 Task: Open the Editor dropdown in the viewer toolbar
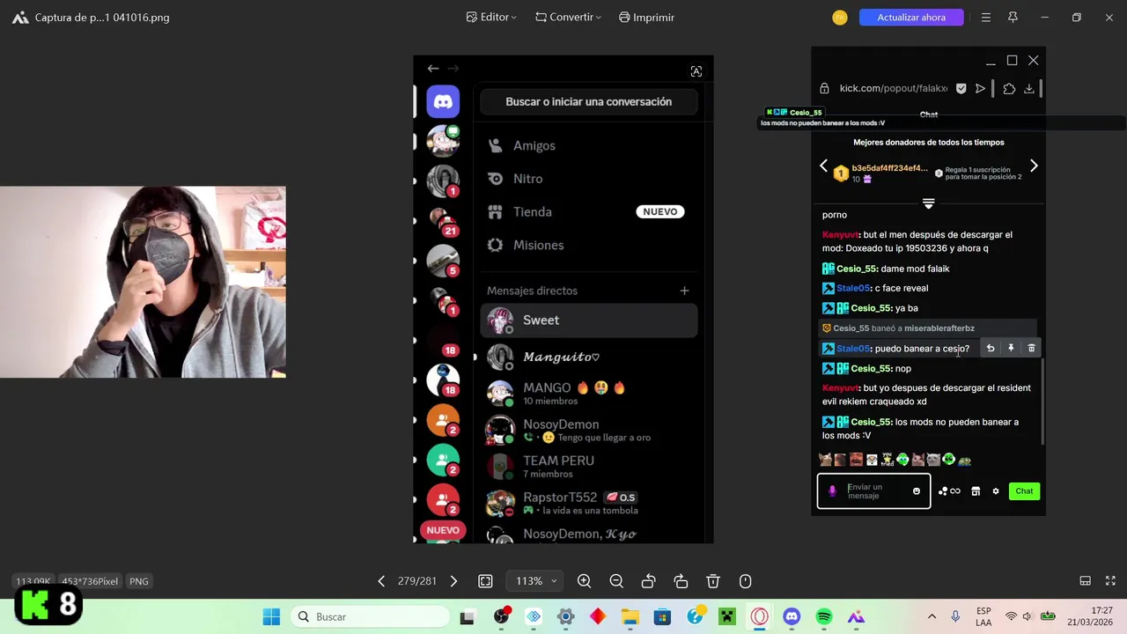[x=491, y=17]
